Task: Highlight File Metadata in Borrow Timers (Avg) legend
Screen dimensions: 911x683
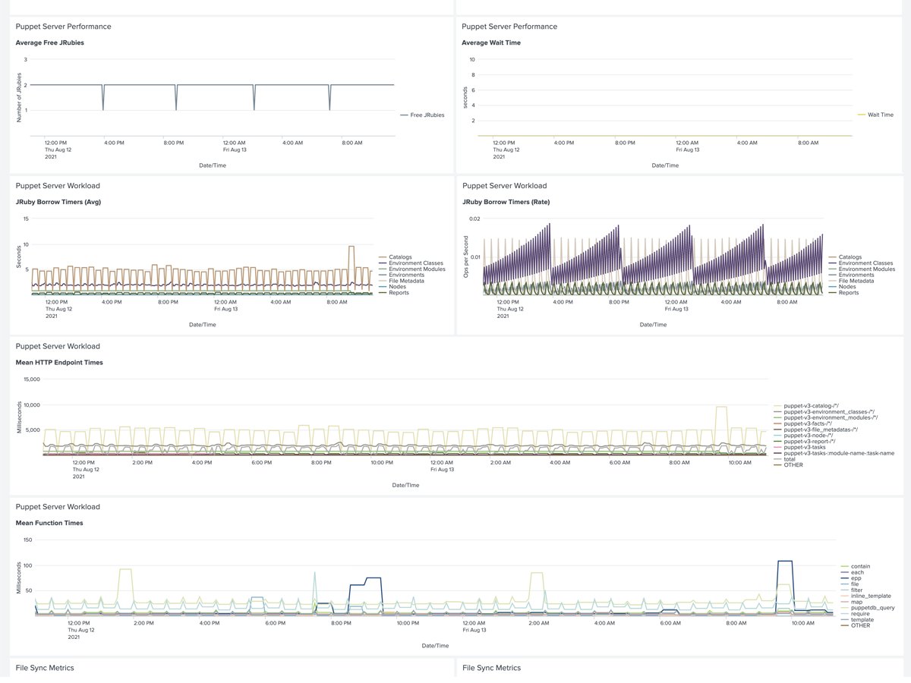Action: point(401,281)
